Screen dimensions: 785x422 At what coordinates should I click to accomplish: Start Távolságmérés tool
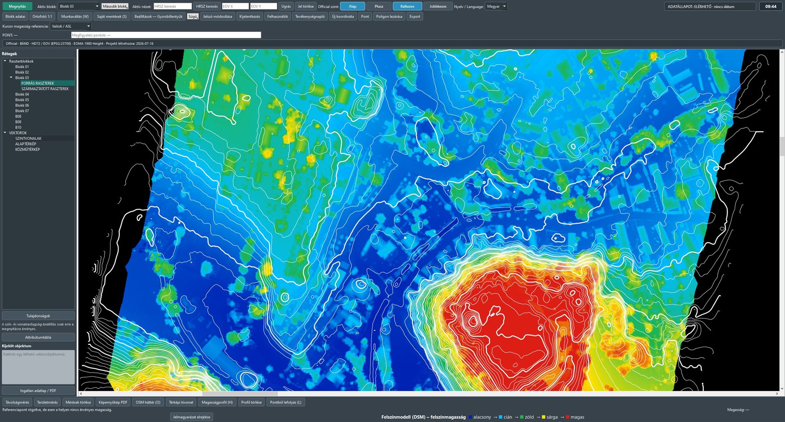point(17,402)
